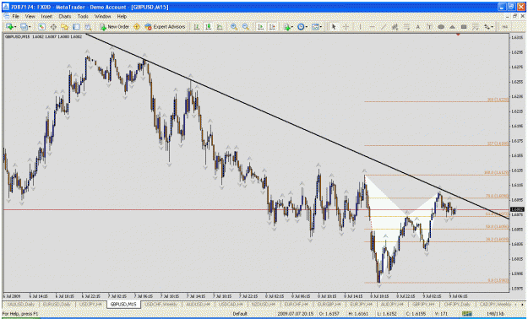Open the File menu
This screenshot has width=528, height=319.
pyautogui.click(x=15, y=16)
